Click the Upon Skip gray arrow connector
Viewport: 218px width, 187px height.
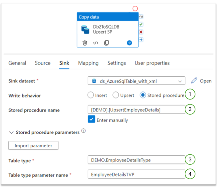[141, 17]
